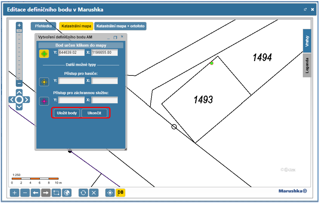Viewport: 319px width, 203px height.
Task: Switch to Katastrální mapa + ortofoto
Action: pyautogui.click(x=120, y=26)
